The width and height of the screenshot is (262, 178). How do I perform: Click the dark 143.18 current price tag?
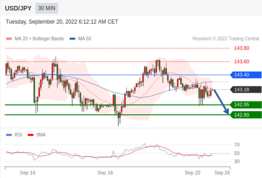tap(246, 90)
